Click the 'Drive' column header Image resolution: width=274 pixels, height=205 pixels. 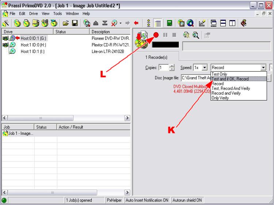tap(28, 32)
